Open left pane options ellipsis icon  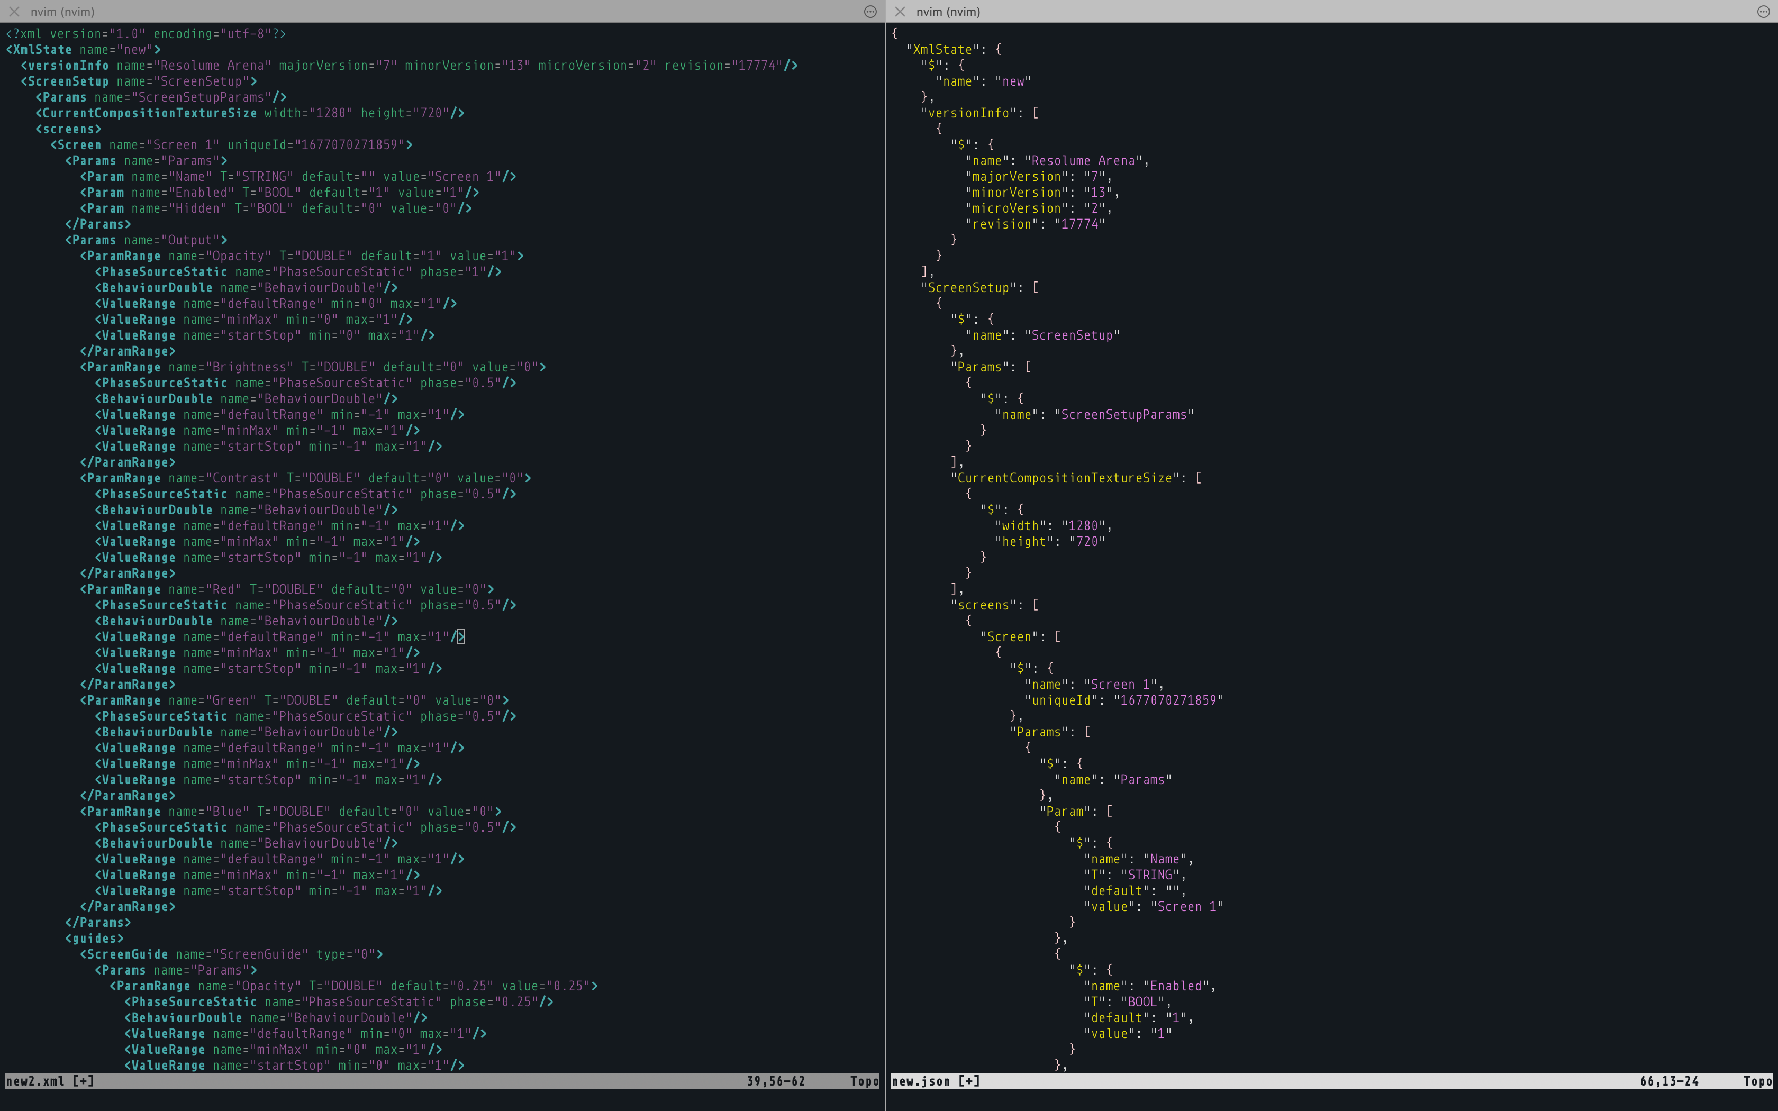point(870,12)
